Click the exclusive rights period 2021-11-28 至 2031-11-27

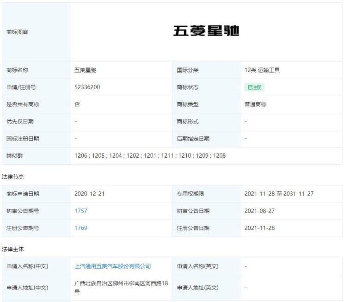tap(279, 194)
